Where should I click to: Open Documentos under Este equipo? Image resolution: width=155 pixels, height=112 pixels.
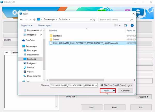tap(32, 55)
